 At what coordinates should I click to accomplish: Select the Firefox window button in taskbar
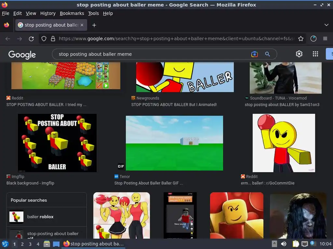coord(93,244)
